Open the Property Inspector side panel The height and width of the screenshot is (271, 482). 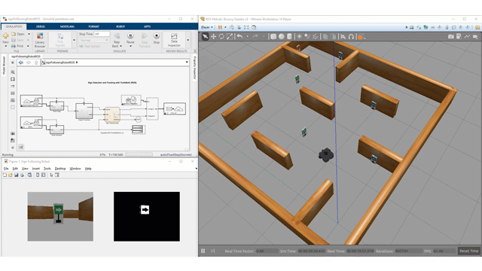tap(194, 67)
